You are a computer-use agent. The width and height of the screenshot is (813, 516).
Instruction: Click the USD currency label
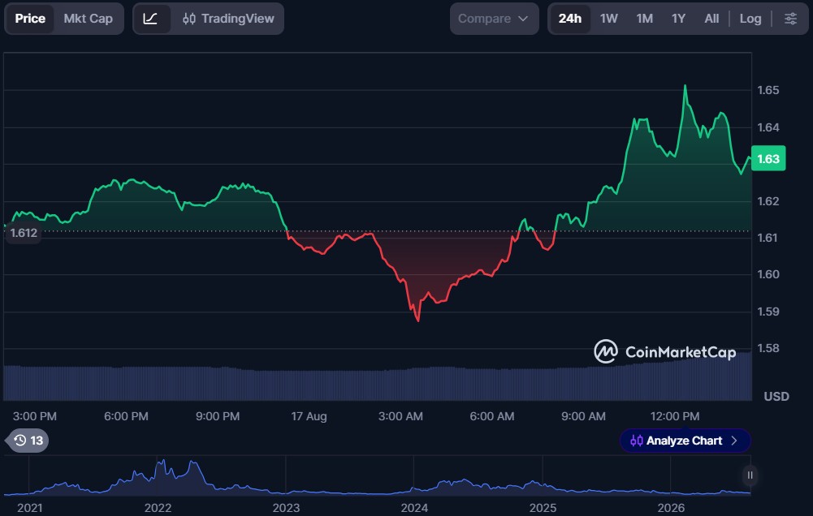pos(776,396)
